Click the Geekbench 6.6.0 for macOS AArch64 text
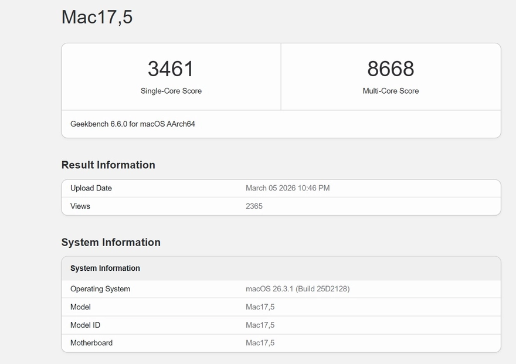The image size is (516, 364). coord(133,124)
